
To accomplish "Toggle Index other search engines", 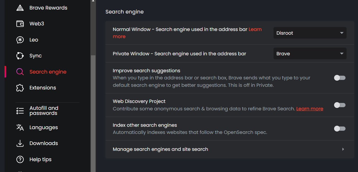I will (x=340, y=129).
